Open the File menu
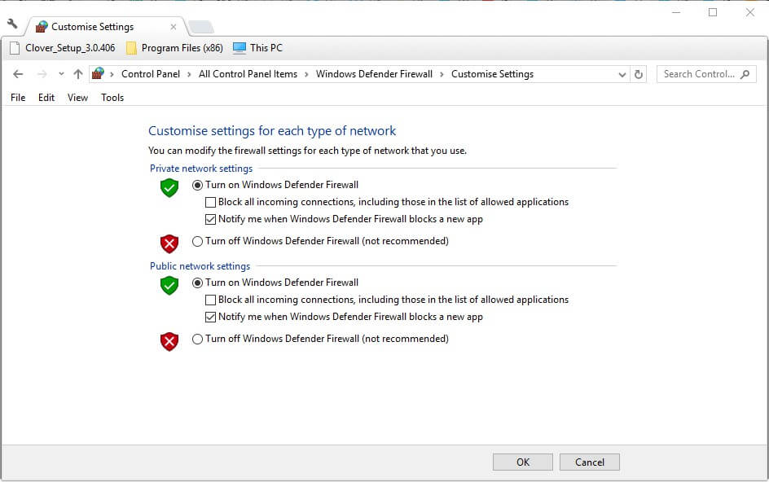 [18, 98]
